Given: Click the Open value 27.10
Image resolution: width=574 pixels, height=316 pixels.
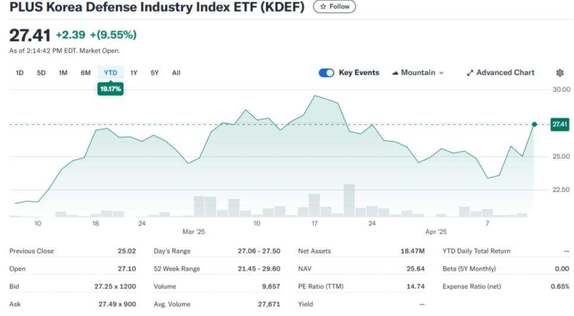Looking at the screenshot, I should click(127, 269).
